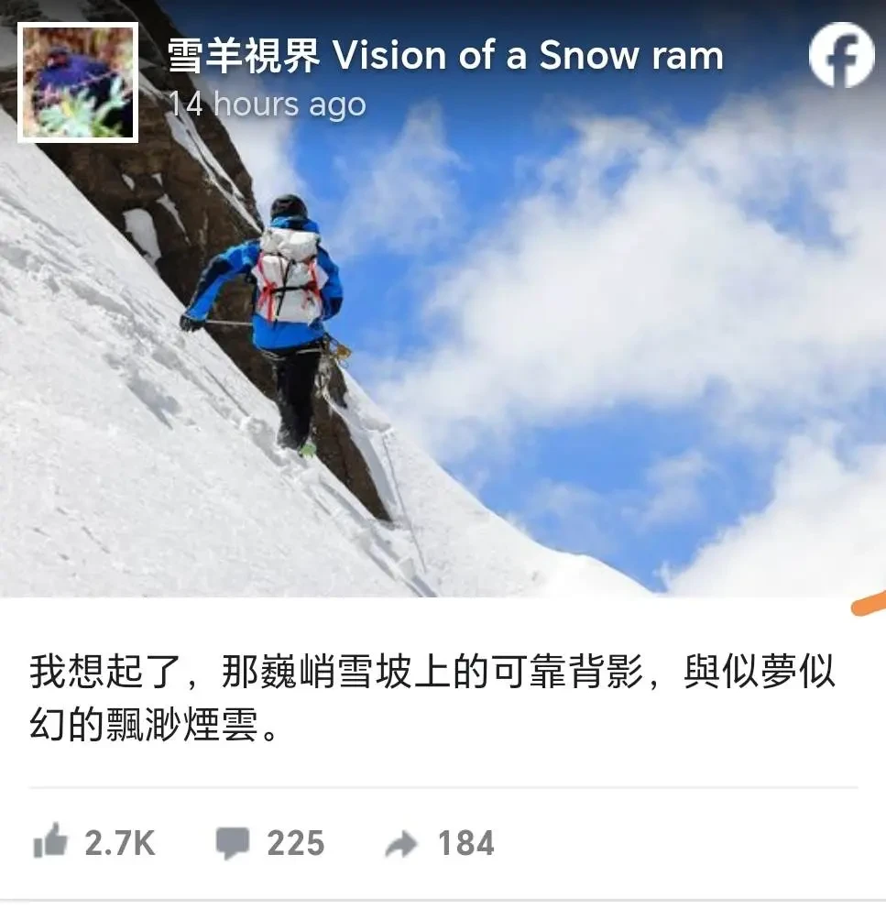Click the orange shape at right edge
Viewport: 886px width, 909px height.
pos(869,604)
